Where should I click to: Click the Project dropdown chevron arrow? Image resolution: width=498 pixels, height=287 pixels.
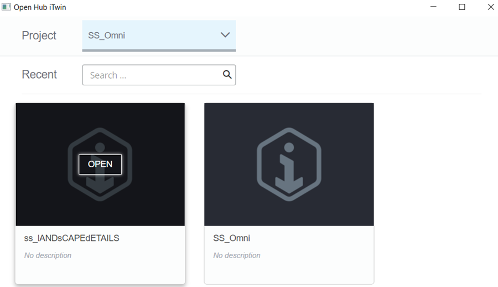click(x=225, y=35)
